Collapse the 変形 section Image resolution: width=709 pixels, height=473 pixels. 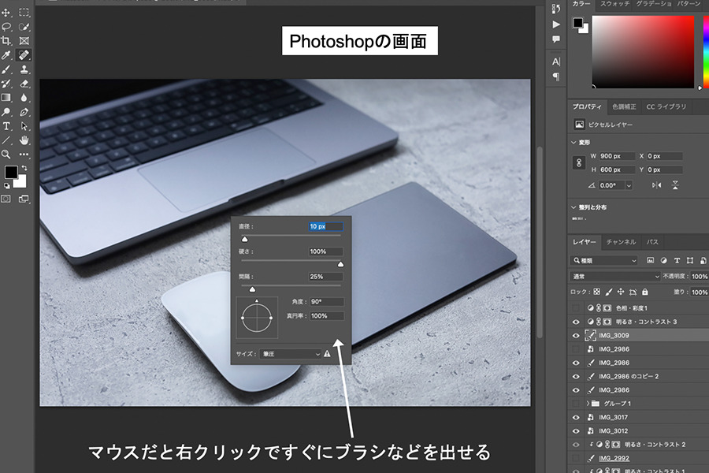pos(574,142)
